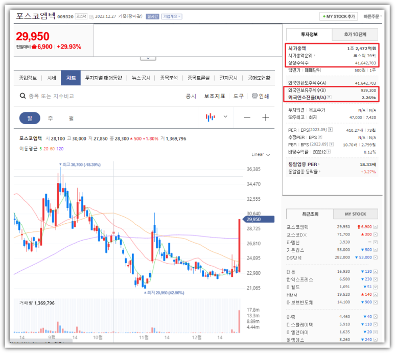
Task: Click the calendar icon before the date
Action: [x=91, y=17]
